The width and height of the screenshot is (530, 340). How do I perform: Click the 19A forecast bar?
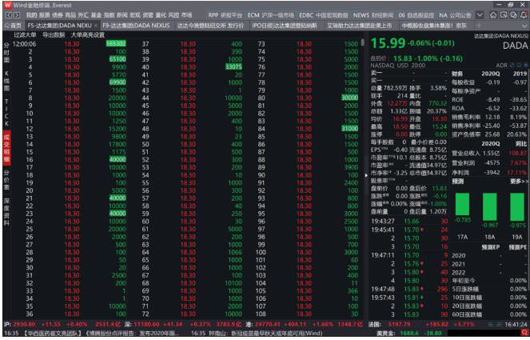click(517, 207)
